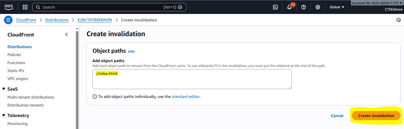Open the settings gear icon
404x129 pixels.
[318, 7]
